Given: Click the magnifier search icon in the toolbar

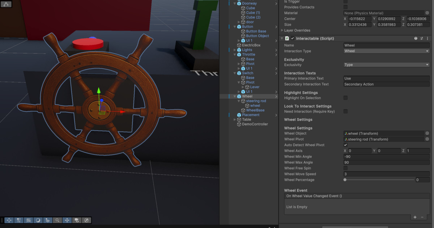Looking at the screenshot, I should tap(57, 220).
